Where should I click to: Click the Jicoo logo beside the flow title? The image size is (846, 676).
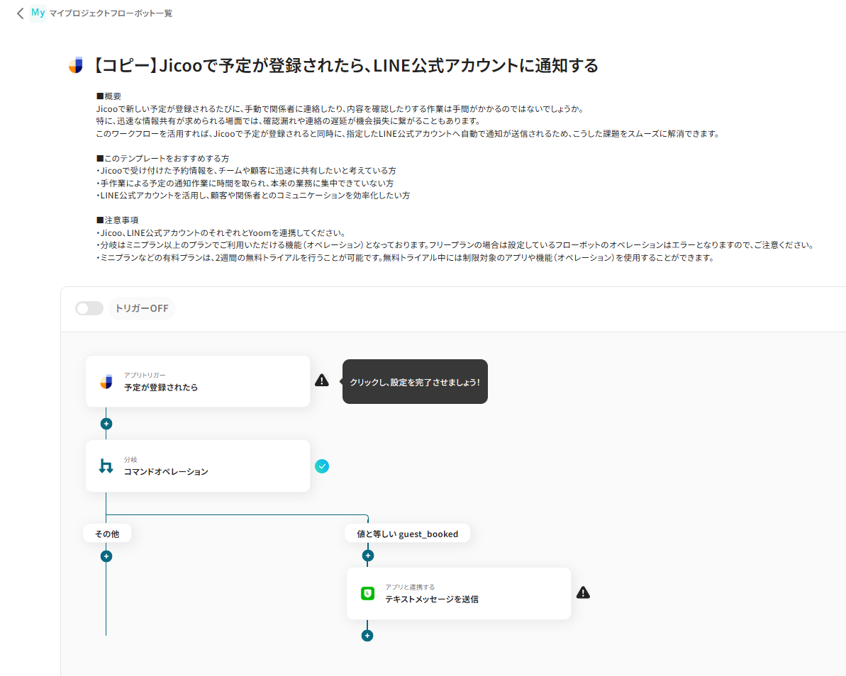[x=76, y=65]
